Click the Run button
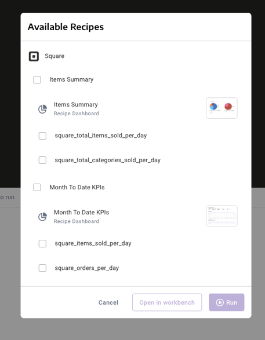This screenshot has width=265, height=340. click(227, 302)
